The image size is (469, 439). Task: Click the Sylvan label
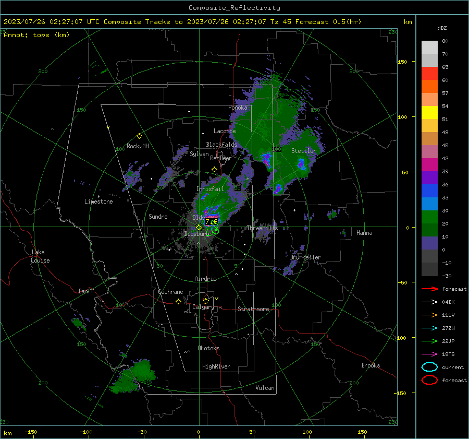tap(199, 154)
